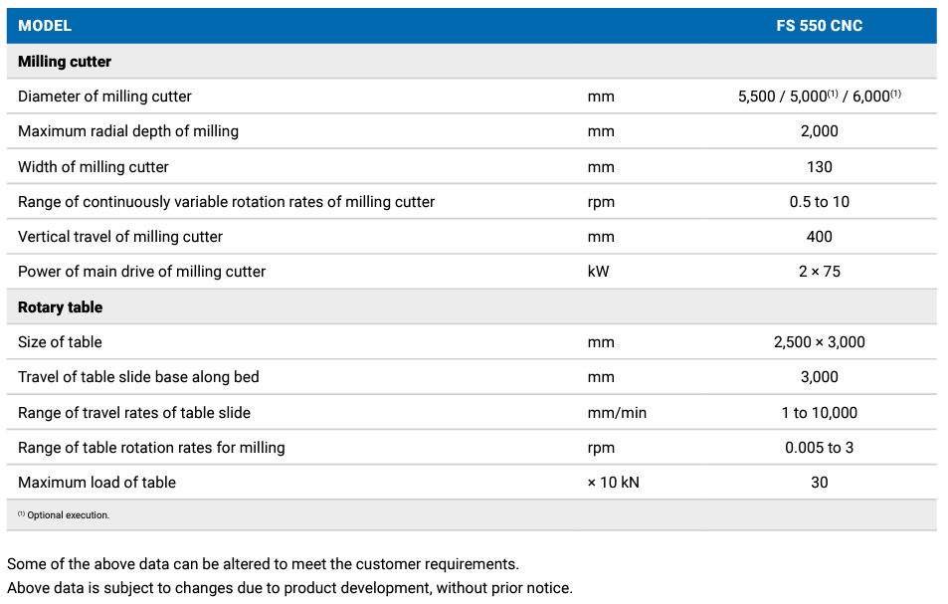Click Travel of table slide base label

(x=138, y=377)
